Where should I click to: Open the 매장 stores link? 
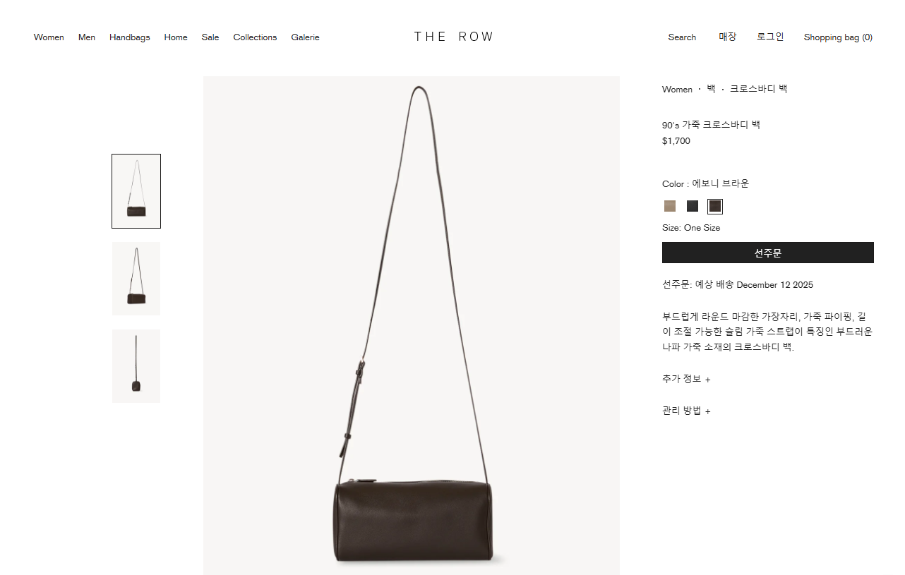point(728,37)
